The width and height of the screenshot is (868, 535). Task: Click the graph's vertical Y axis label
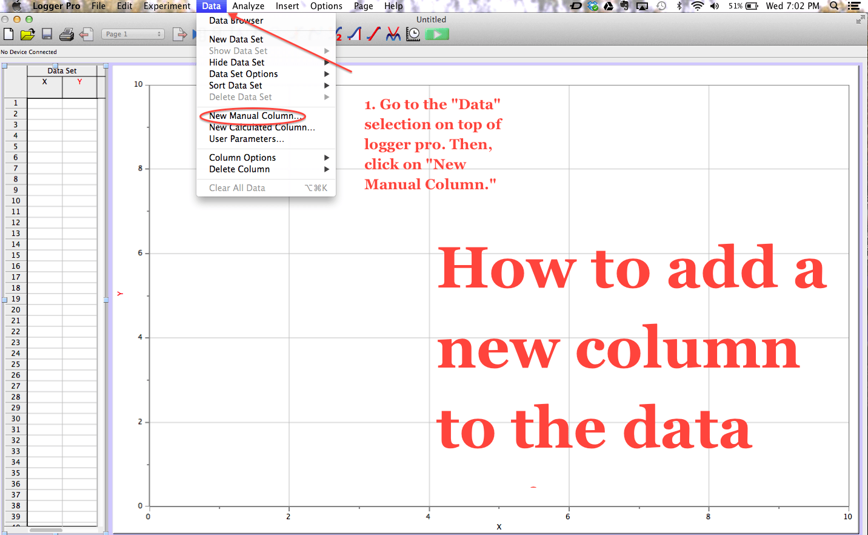click(x=120, y=294)
